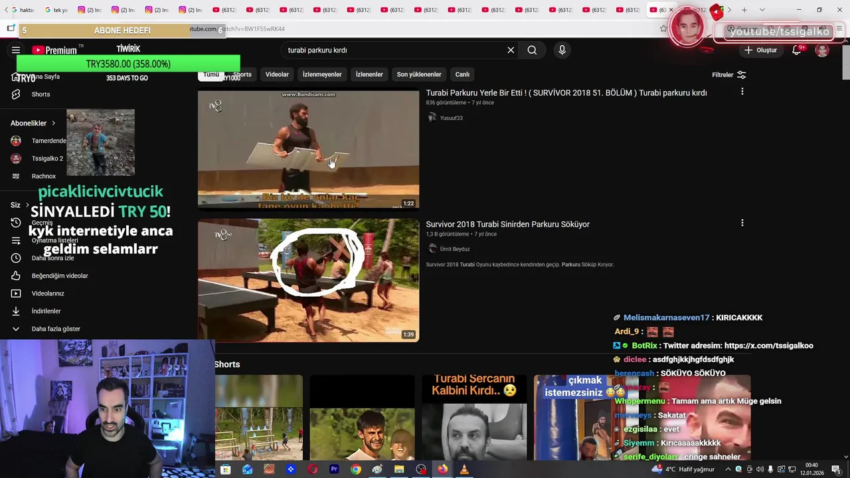850x478 pixels.
Task: Close the active YouTube browser tab
Action: [x=671, y=10]
